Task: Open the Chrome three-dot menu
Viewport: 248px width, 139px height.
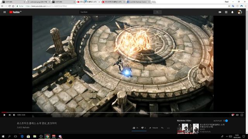Action: 246,6
